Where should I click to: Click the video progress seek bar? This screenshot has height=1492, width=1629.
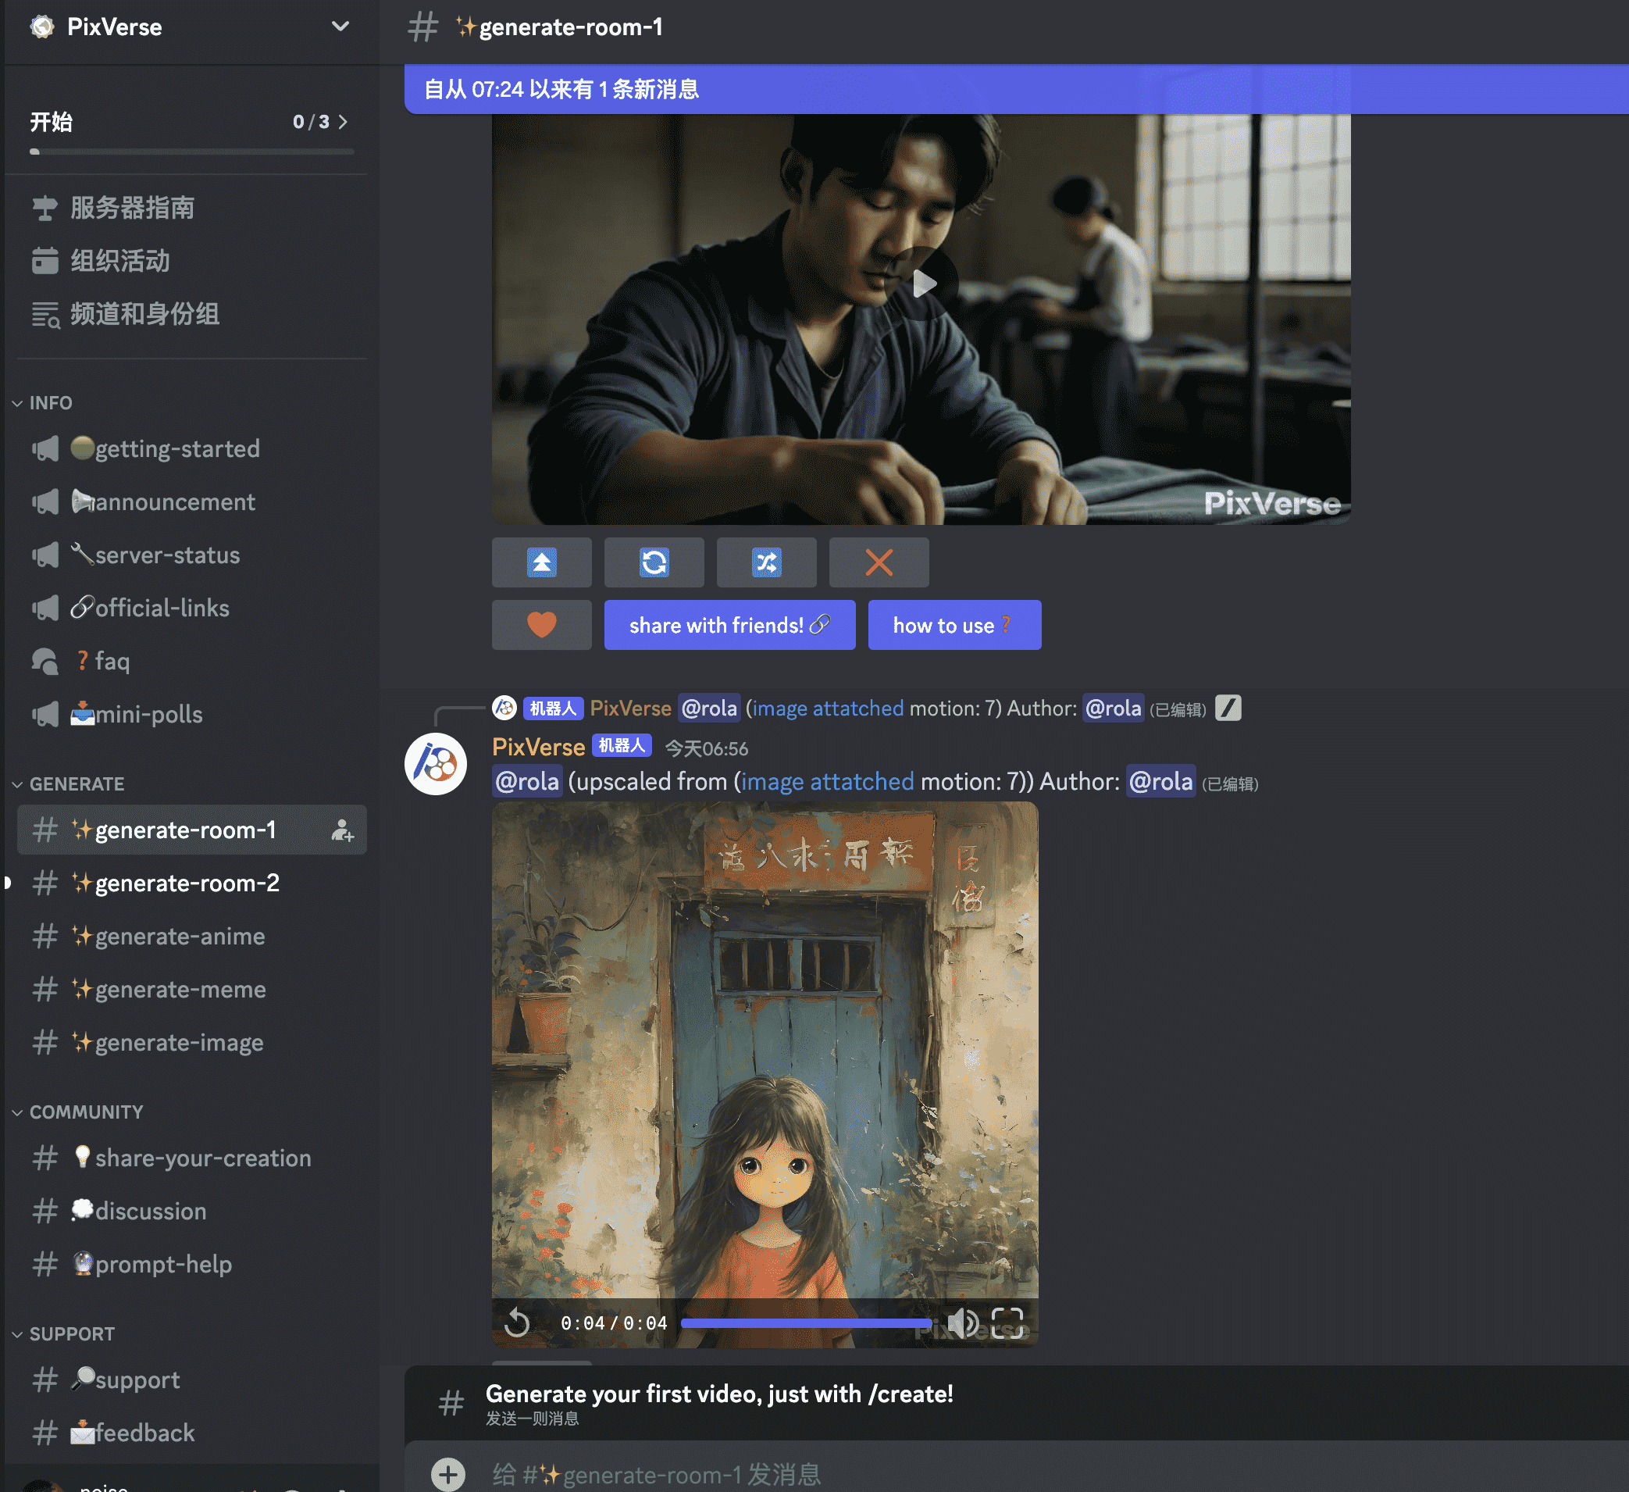806,1323
